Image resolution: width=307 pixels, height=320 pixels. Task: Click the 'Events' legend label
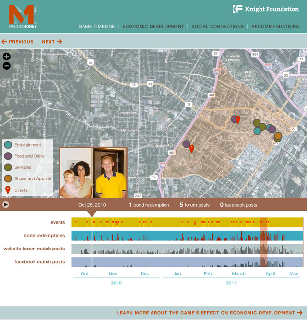21,190
